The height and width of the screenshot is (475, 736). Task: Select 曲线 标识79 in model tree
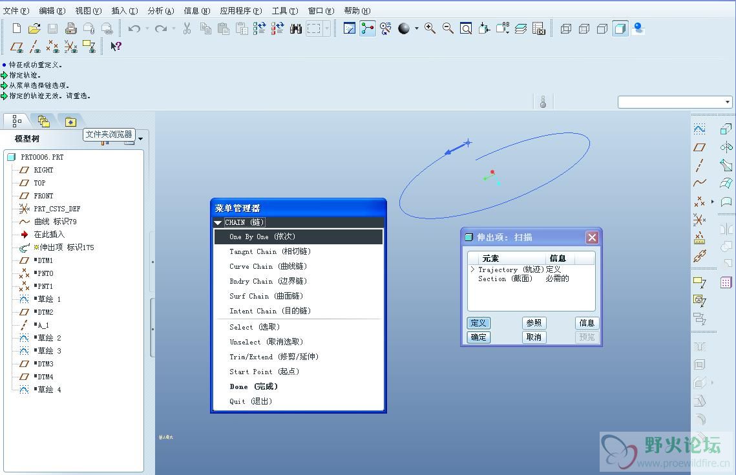pyautogui.click(x=56, y=222)
